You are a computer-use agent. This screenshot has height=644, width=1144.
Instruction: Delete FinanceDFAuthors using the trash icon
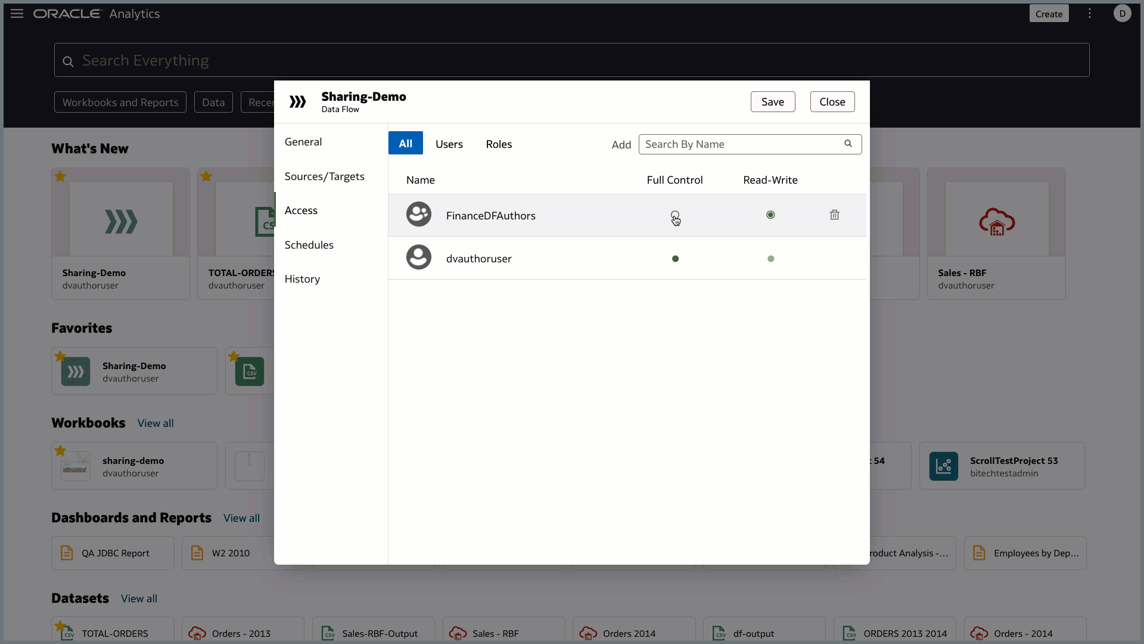click(834, 215)
